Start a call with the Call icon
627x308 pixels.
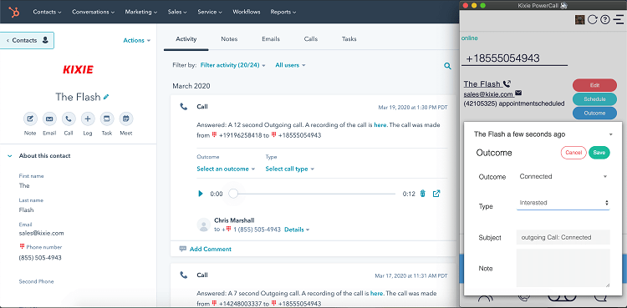(x=69, y=119)
